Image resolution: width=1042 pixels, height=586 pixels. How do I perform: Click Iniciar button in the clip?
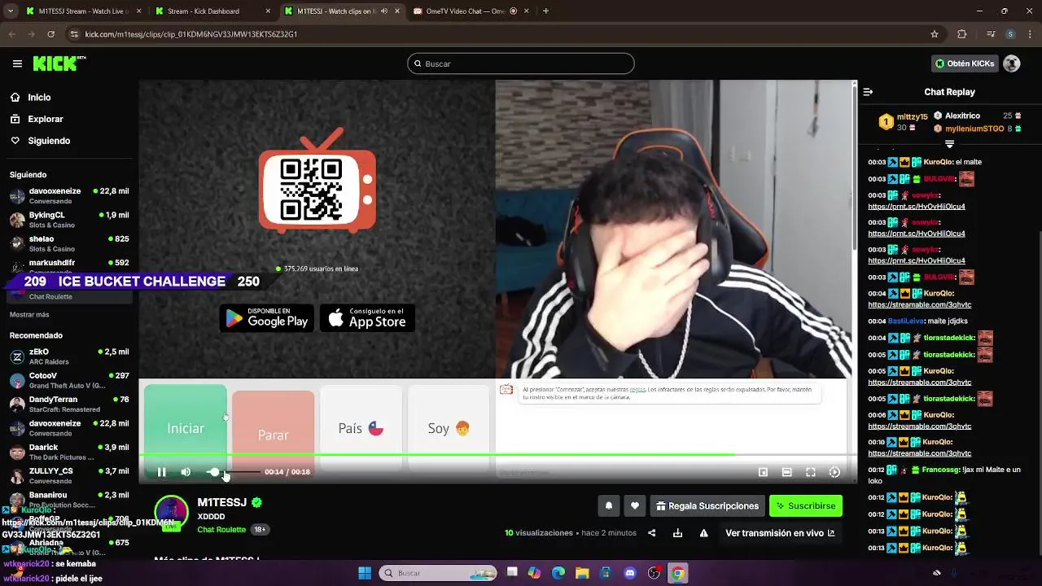pyautogui.click(x=186, y=428)
